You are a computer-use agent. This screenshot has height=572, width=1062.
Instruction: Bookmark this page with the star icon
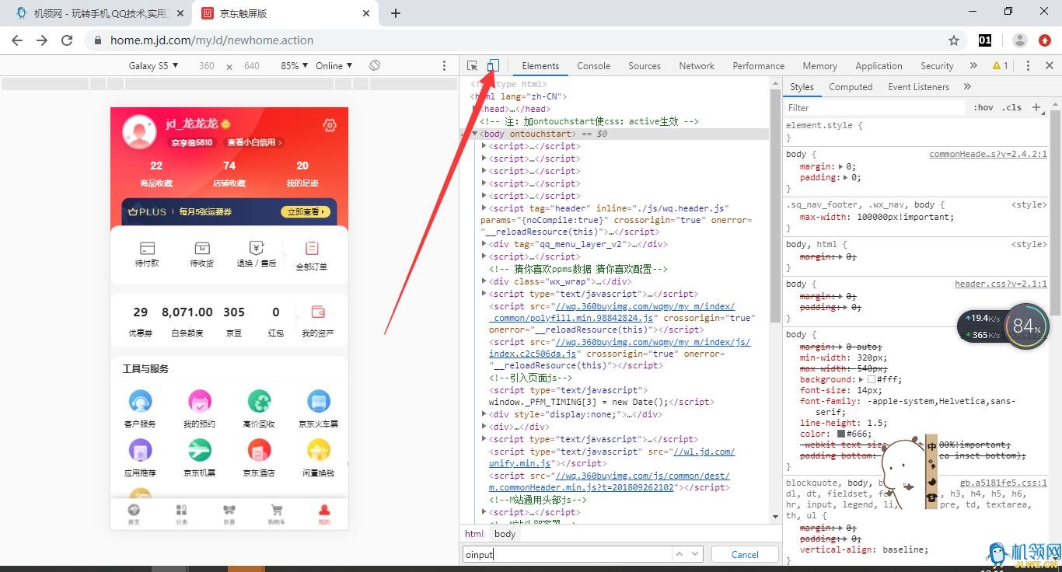(954, 40)
